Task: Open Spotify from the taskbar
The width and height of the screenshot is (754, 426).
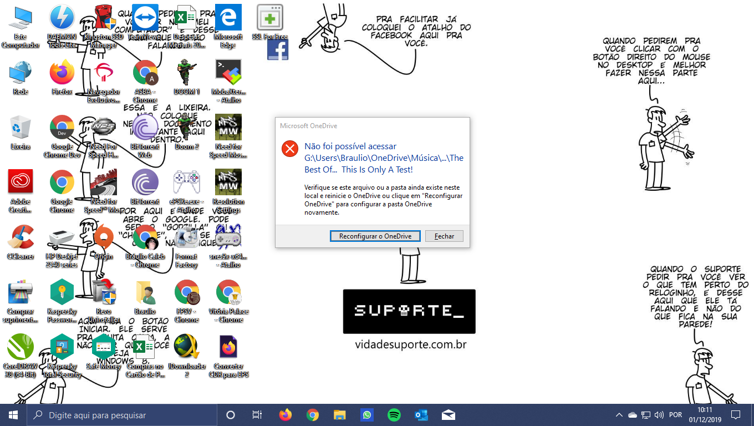Action: click(x=394, y=415)
